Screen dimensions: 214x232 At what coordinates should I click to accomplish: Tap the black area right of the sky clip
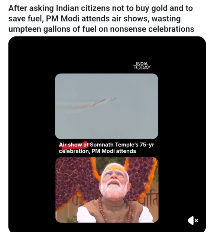pos(182,106)
